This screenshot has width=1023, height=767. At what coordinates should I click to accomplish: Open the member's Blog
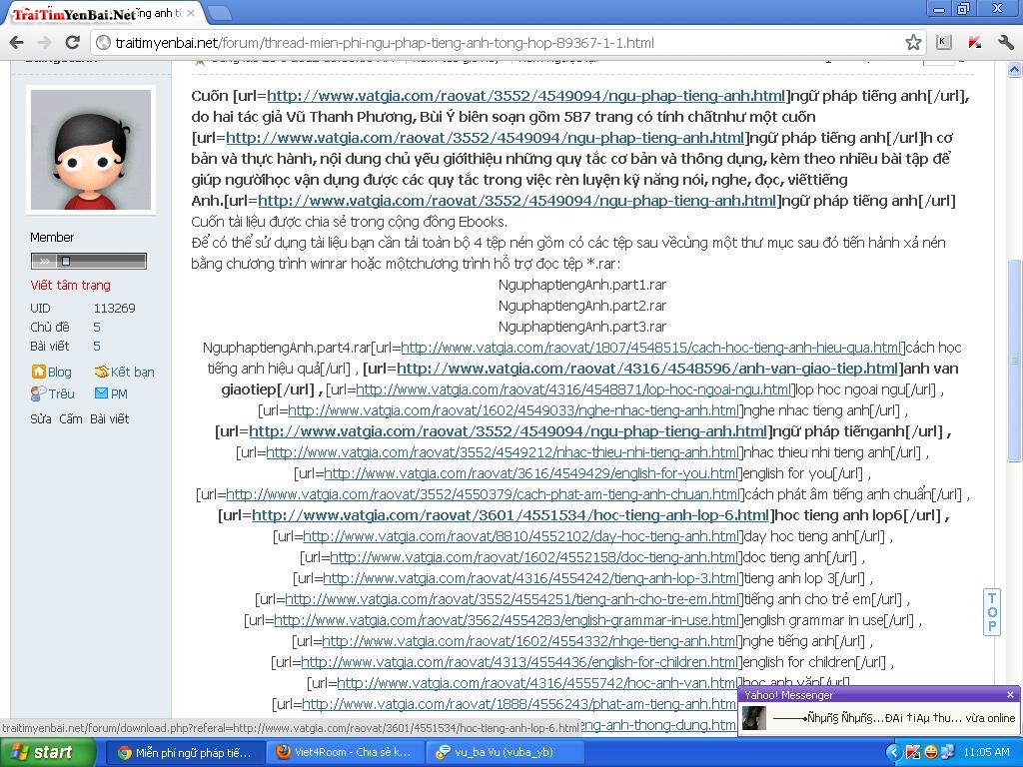52,372
